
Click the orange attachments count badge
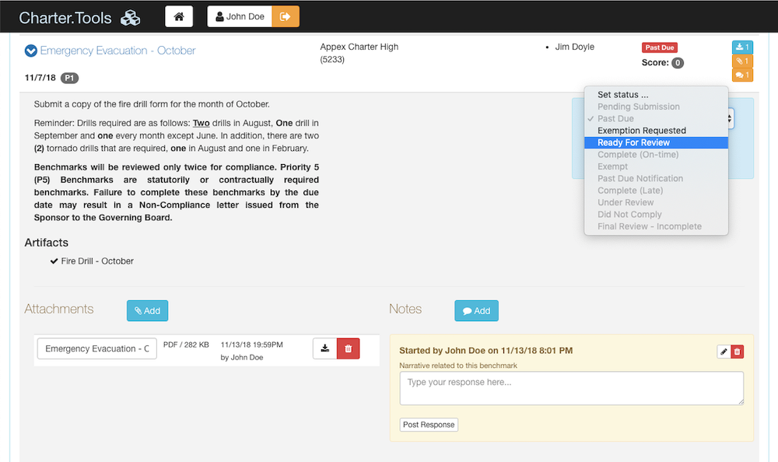coord(742,61)
